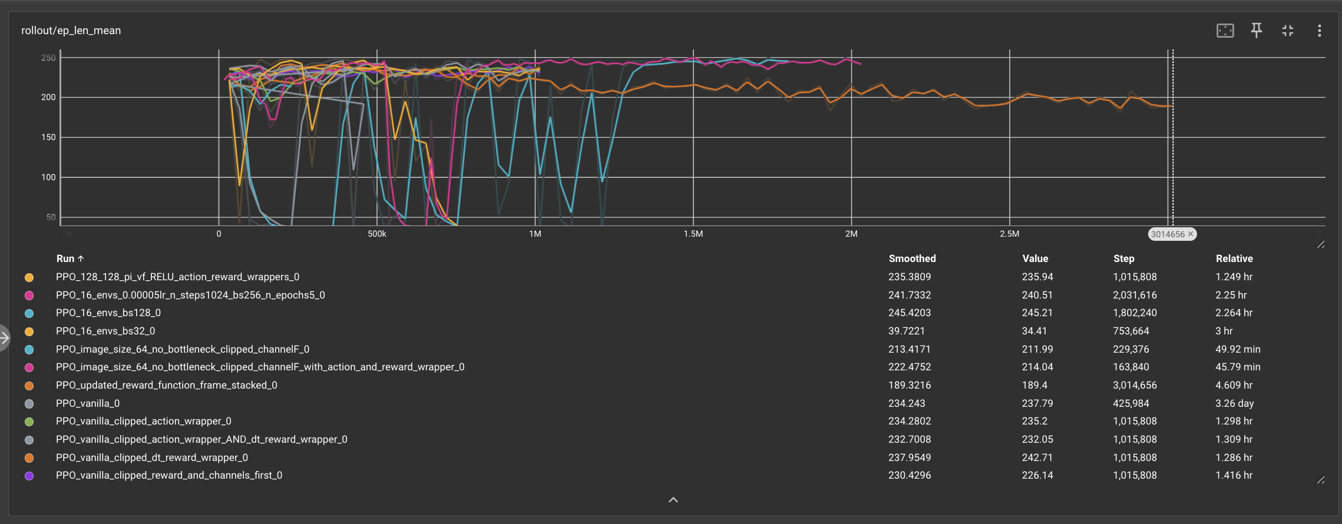The image size is (1342, 524).
Task: Click the purple dot for PPO_vanilla_clipped_reward_and_channels_first_0
Action: [x=29, y=476]
